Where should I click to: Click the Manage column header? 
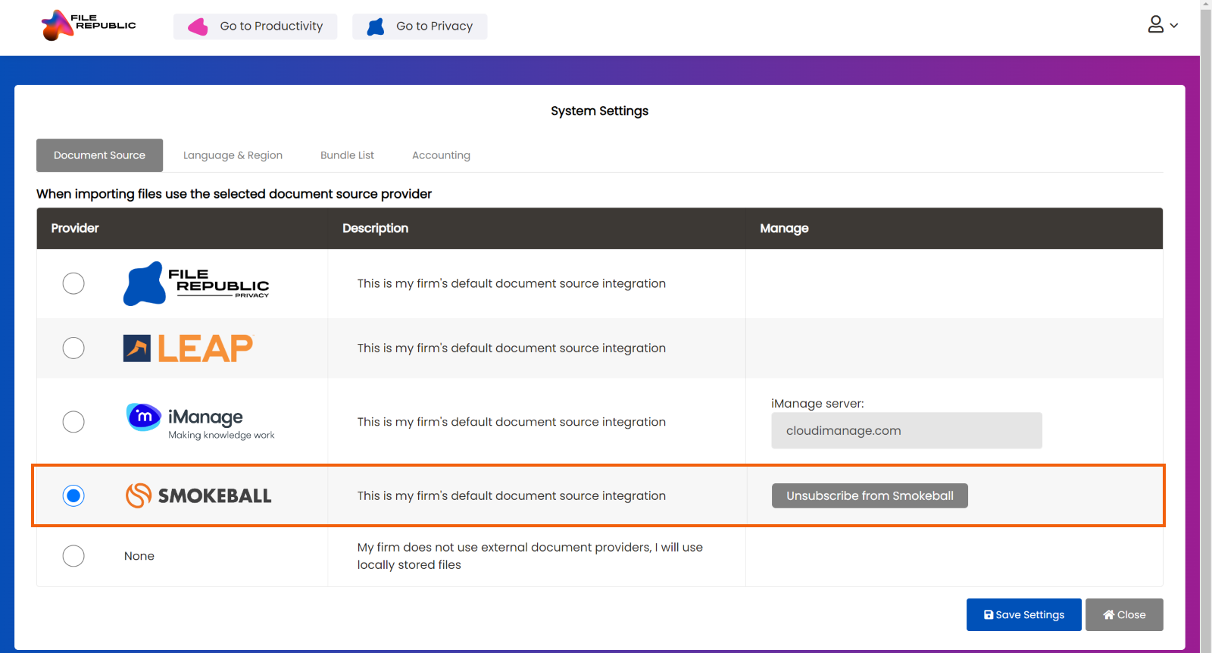[x=784, y=228]
